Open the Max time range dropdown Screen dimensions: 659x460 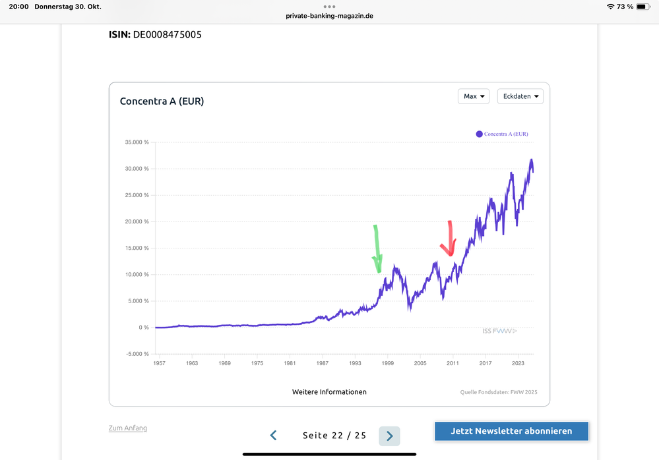tap(474, 96)
